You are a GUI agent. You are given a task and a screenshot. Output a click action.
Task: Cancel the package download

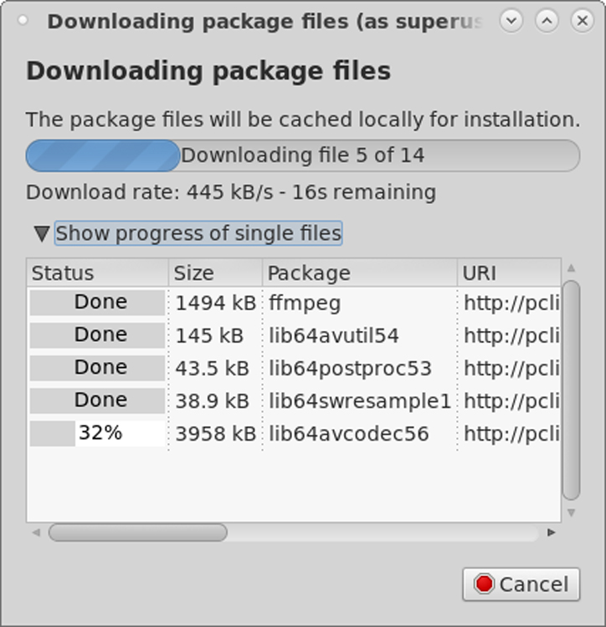pyautogui.click(x=521, y=584)
